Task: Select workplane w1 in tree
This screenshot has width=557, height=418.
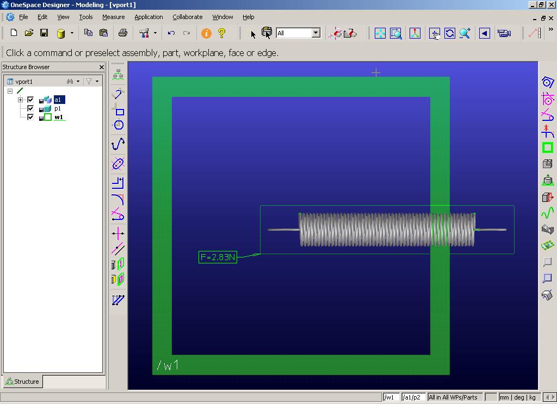Action: 59,118
